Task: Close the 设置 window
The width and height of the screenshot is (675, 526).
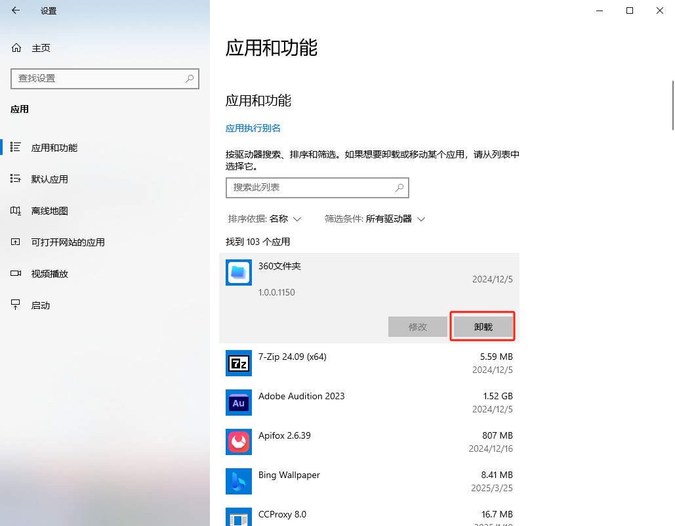Action: [659, 11]
